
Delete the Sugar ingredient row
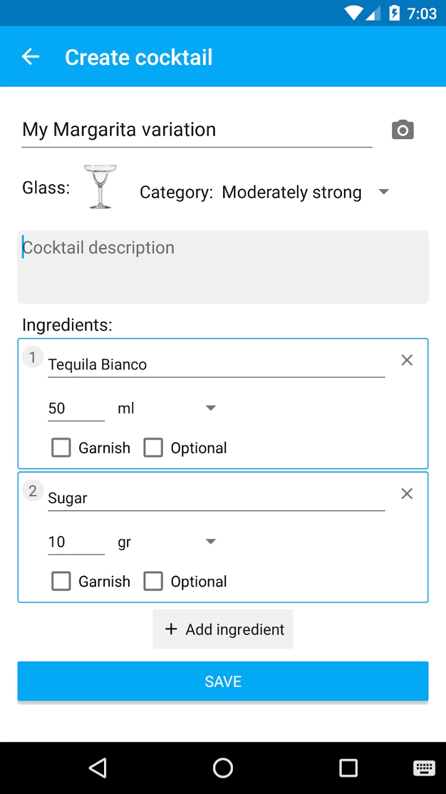407,493
